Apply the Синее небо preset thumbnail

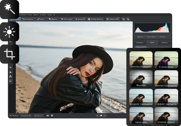[141, 115]
